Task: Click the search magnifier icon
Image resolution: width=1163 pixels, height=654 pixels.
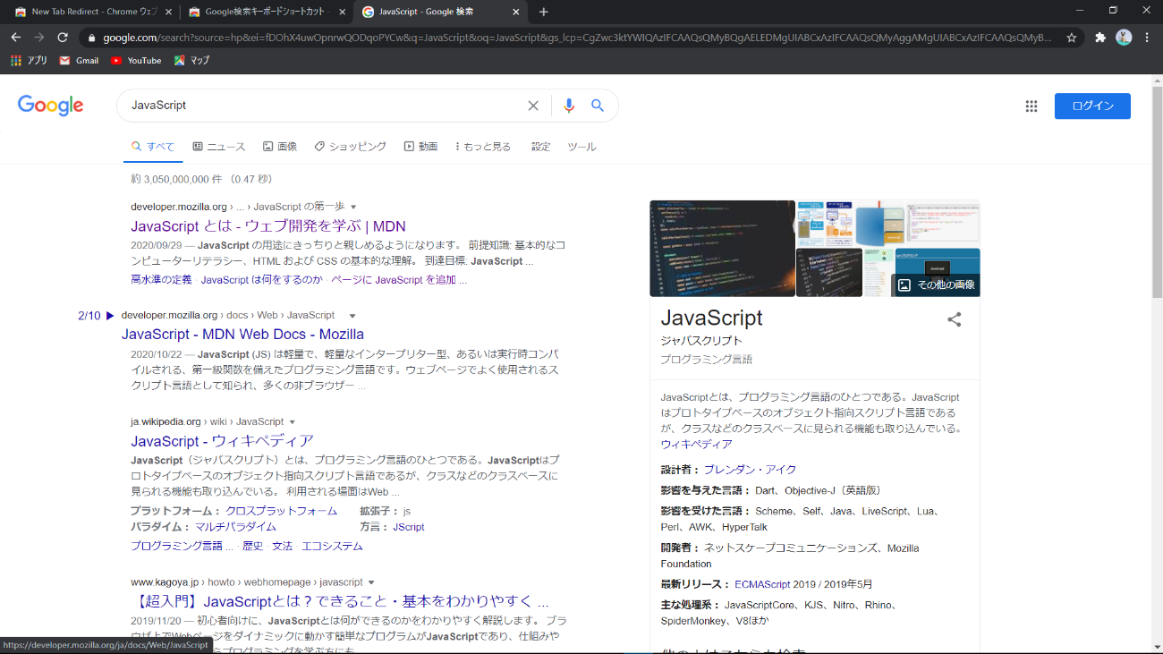Action: click(x=598, y=105)
